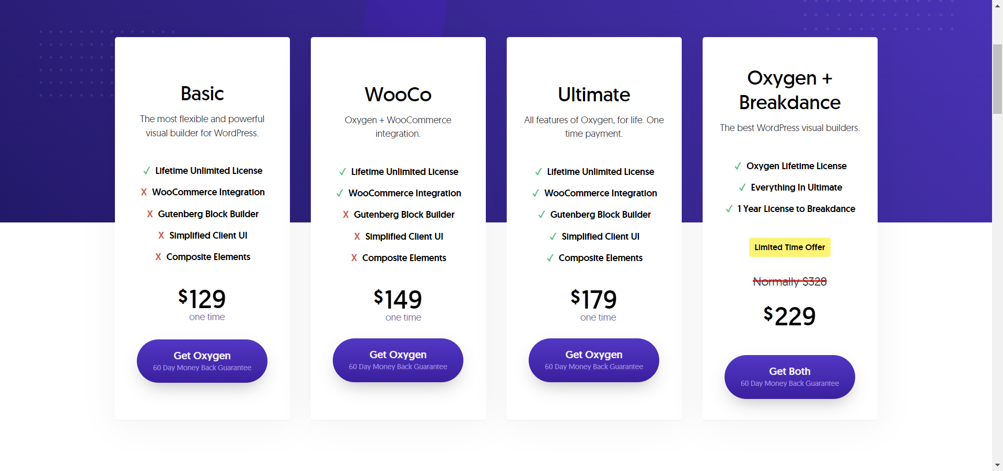Viewport: 1003px width, 471px height.
Task: Click the checkmark beside 1 Year License to Breakdance
Action: (729, 209)
